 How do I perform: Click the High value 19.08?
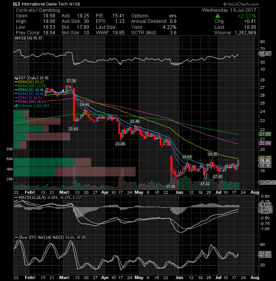[49, 21]
